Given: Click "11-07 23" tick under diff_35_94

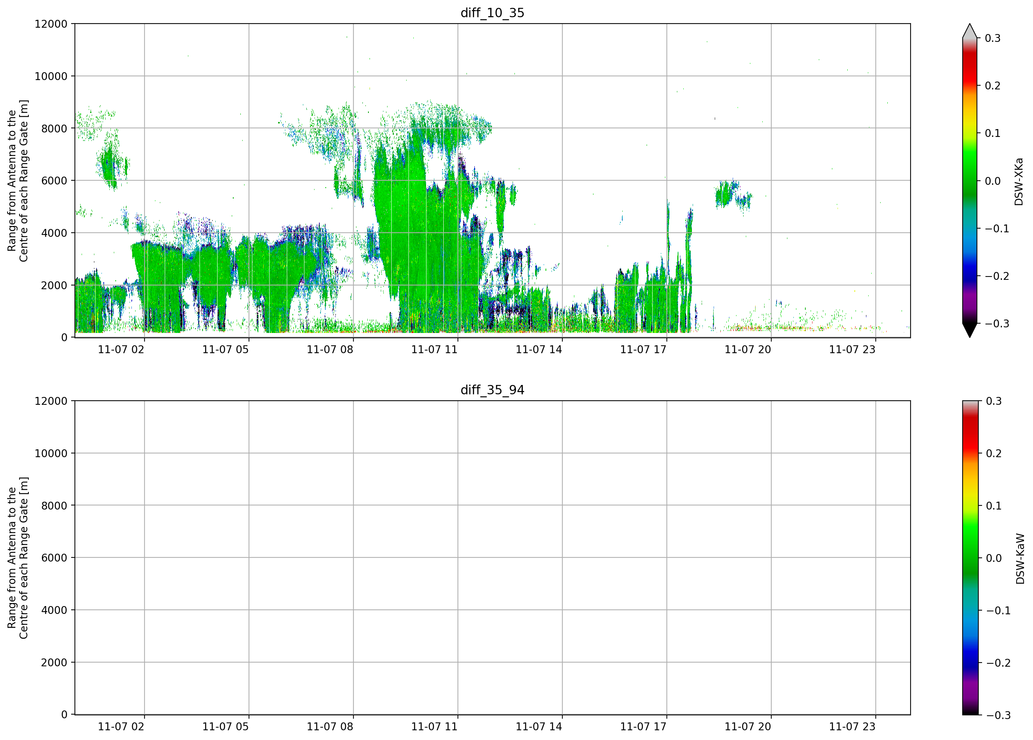Looking at the screenshot, I should (852, 727).
